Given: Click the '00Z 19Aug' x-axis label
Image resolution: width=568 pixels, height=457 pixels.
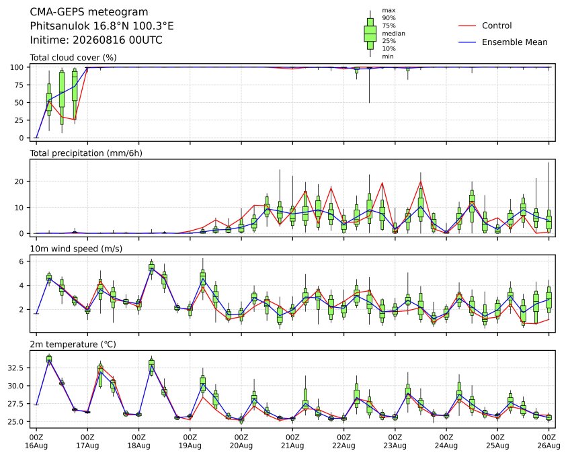Looking at the screenshot, I should point(190,442).
